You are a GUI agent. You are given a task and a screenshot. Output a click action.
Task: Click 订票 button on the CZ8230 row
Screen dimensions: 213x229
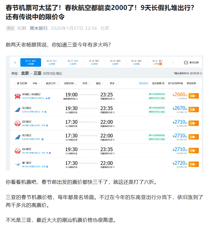point(194,137)
